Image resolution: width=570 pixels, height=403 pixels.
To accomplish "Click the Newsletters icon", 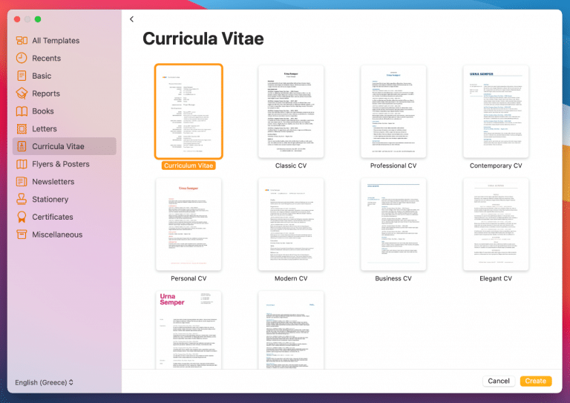I will pos(22,182).
